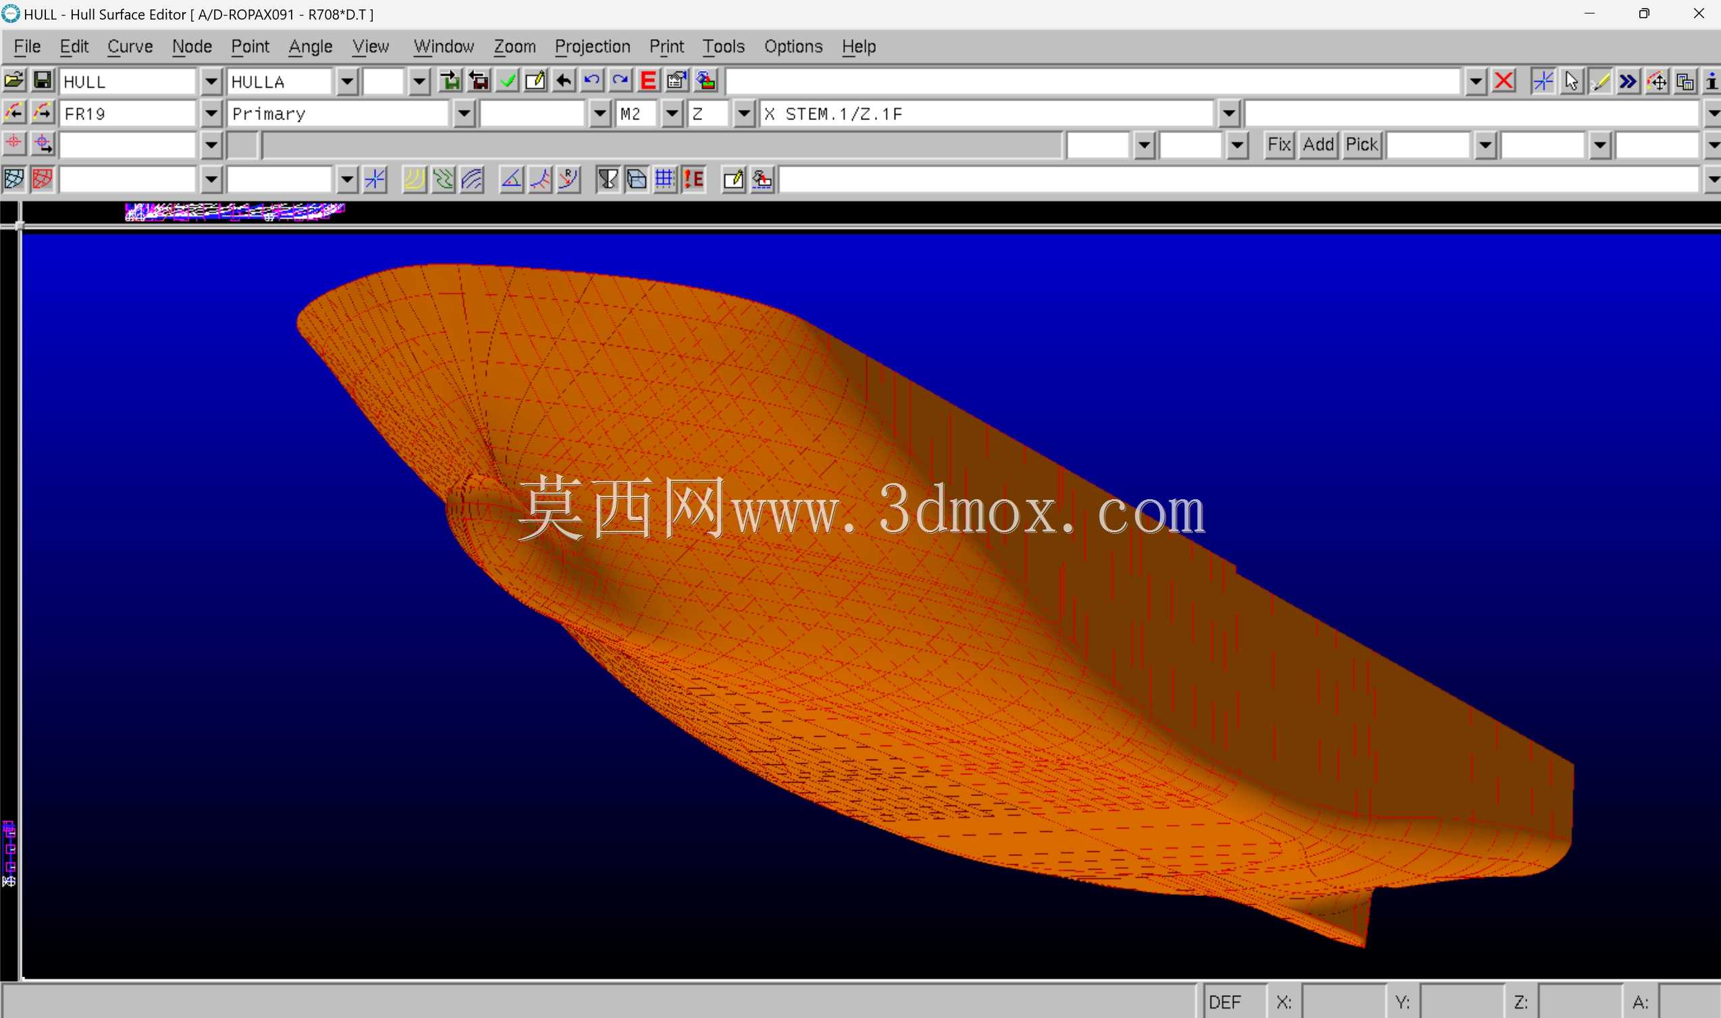Click the red surface patch mesh icon
The width and height of the screenshot is (1721, 1018).
point(43,179)
